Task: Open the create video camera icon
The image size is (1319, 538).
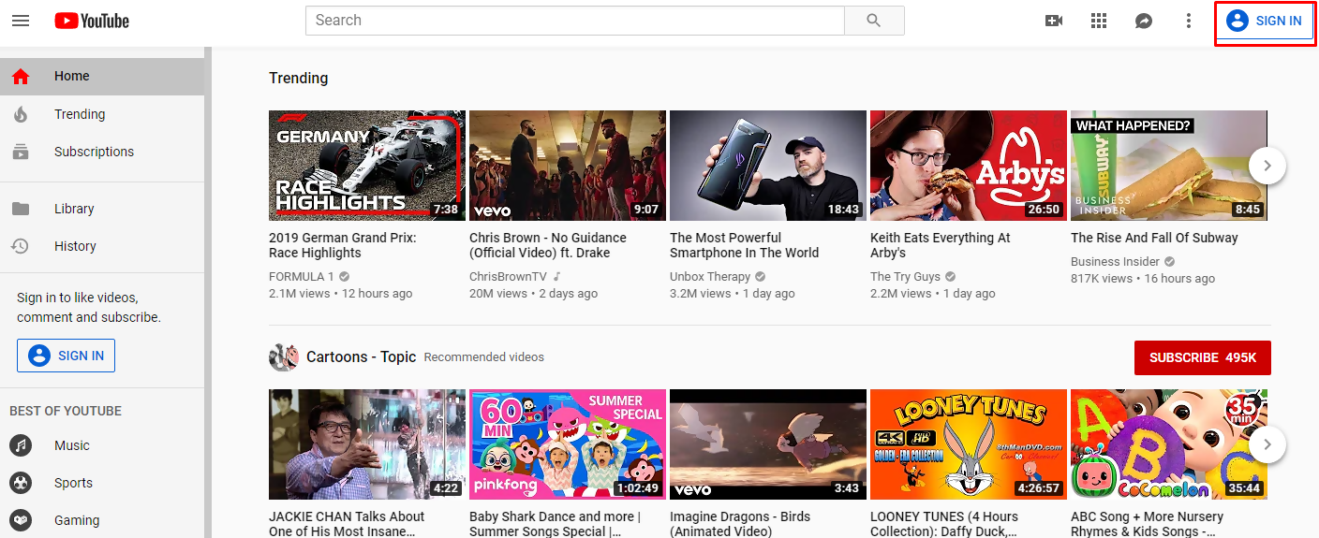Action: click(x=1054, y=21)
